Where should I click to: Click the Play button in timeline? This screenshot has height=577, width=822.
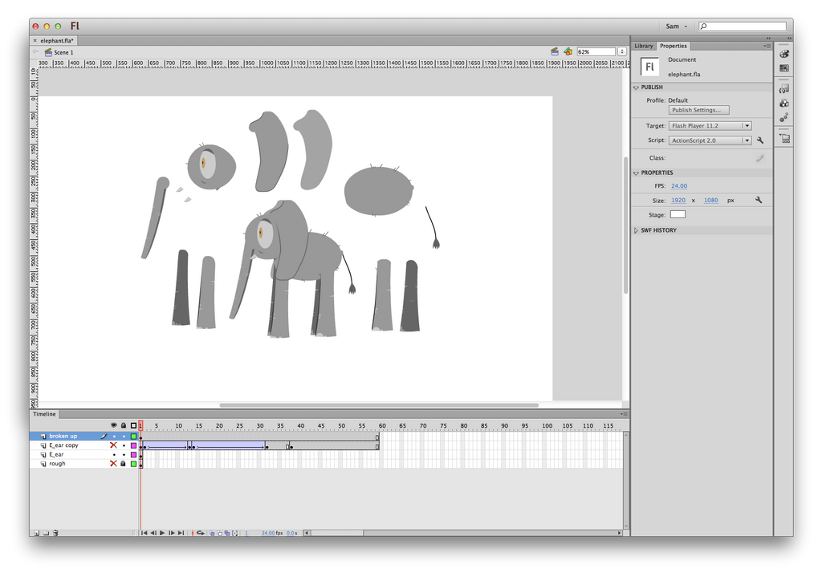point(162,533)
